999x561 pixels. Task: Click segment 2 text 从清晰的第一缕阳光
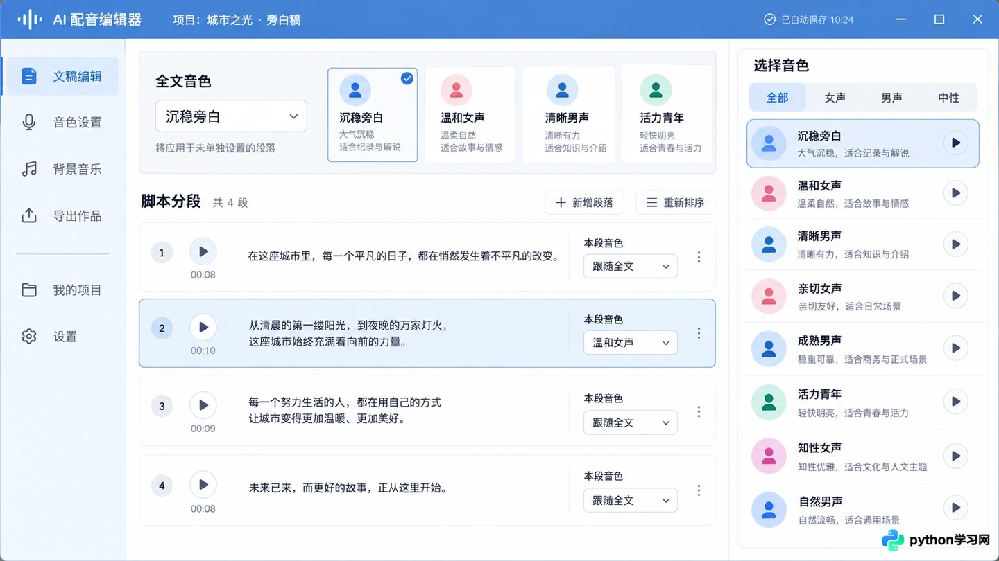click(x=348, y=333)
